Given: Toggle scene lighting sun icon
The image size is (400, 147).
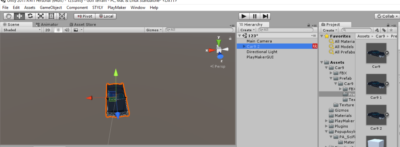Looking at the screenshot, I should tap(58, 30).
